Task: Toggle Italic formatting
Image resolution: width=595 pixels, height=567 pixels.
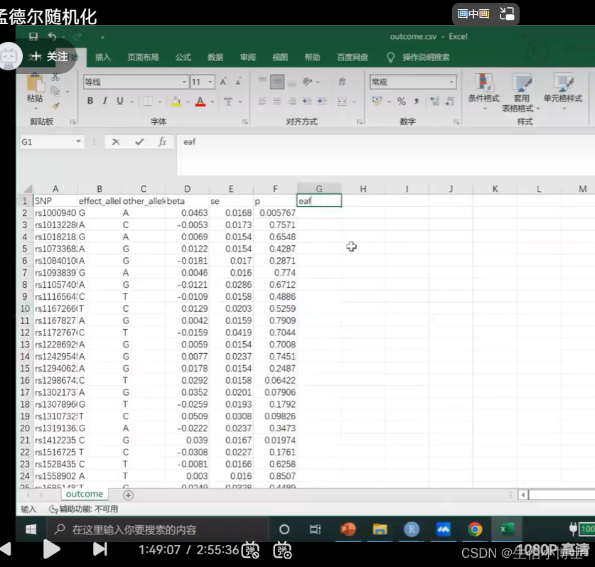Action: tap(104, 101)
